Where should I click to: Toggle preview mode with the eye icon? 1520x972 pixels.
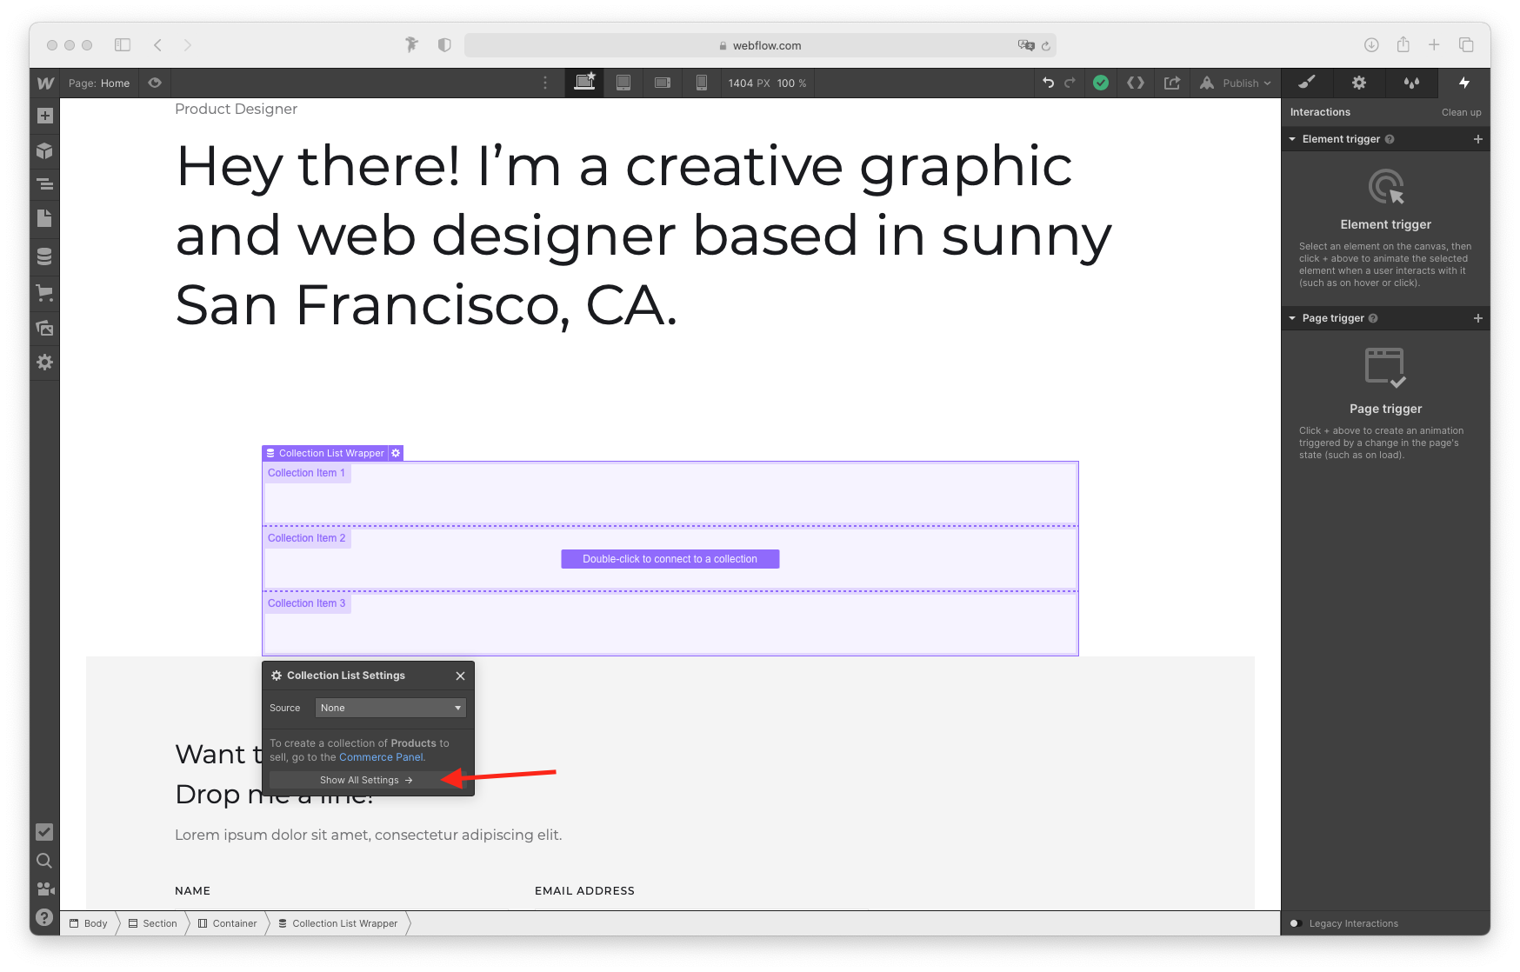point(155,83)
